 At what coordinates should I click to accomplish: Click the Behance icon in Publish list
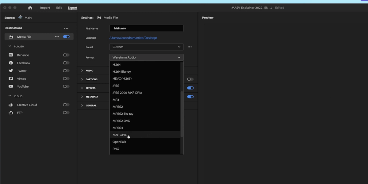(x=11, y=55)
